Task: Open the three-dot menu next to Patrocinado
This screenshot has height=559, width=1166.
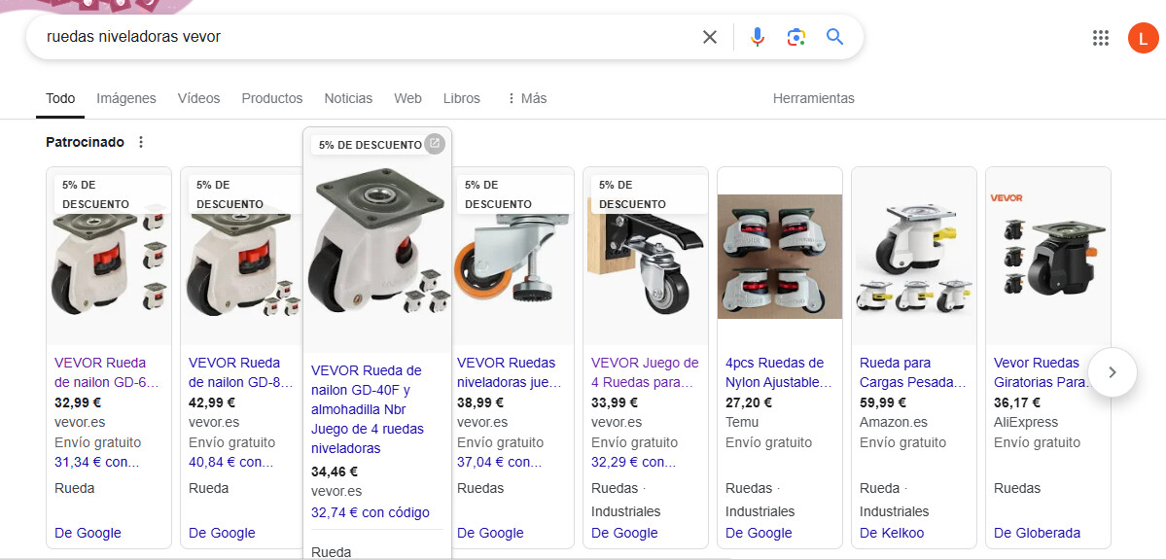Action: pyautogui.click(x=141, y=142)
